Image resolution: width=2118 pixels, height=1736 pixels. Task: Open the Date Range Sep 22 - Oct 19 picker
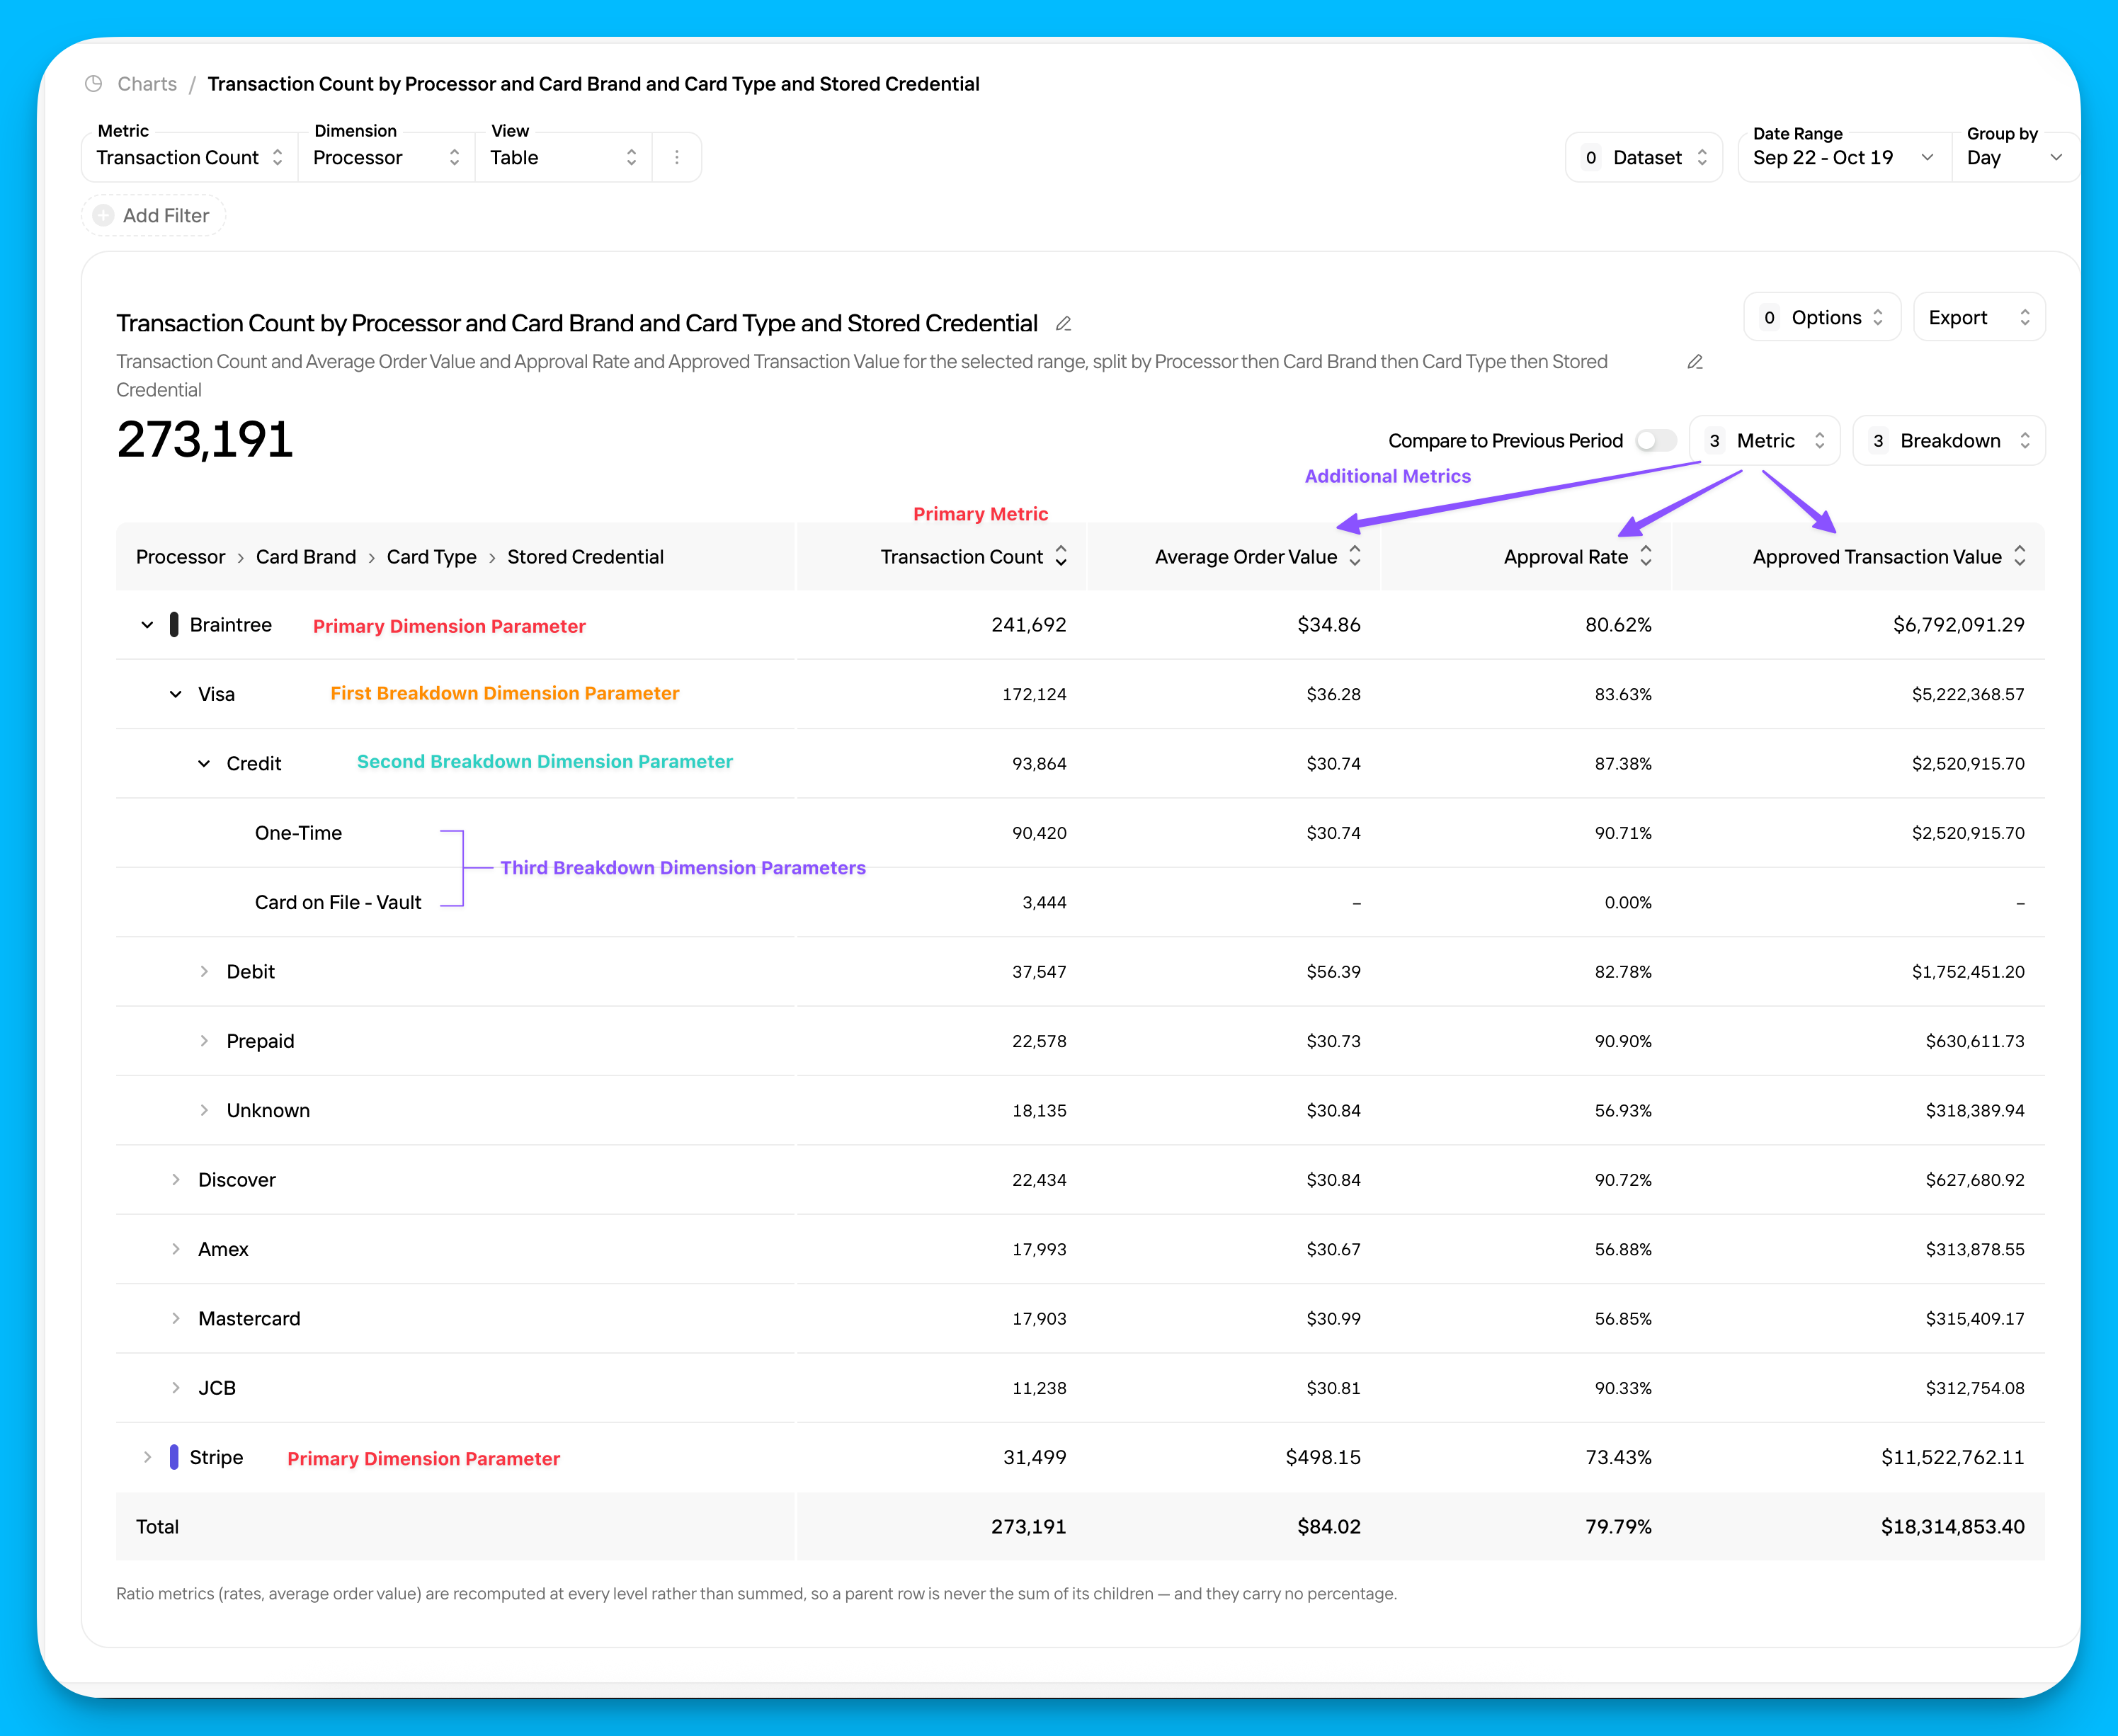tap(1845, 157)
